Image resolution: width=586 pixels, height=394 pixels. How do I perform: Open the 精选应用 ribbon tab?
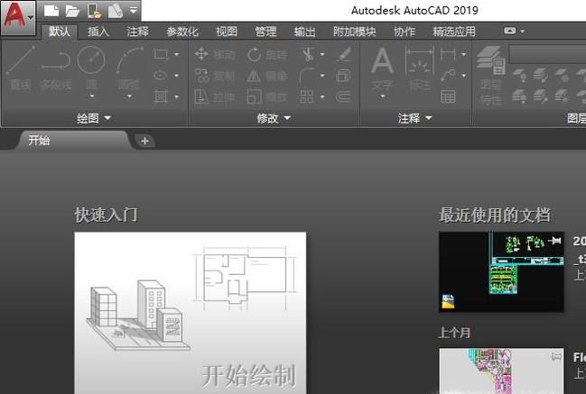454,32
